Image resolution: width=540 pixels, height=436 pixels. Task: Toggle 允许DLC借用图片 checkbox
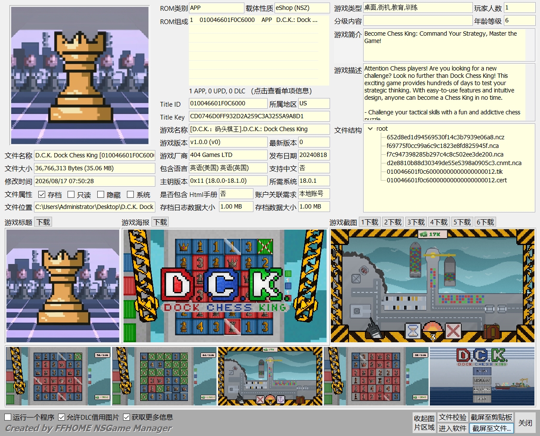(62, 417)
